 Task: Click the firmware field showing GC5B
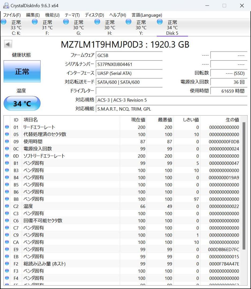(x=129, y=55)
